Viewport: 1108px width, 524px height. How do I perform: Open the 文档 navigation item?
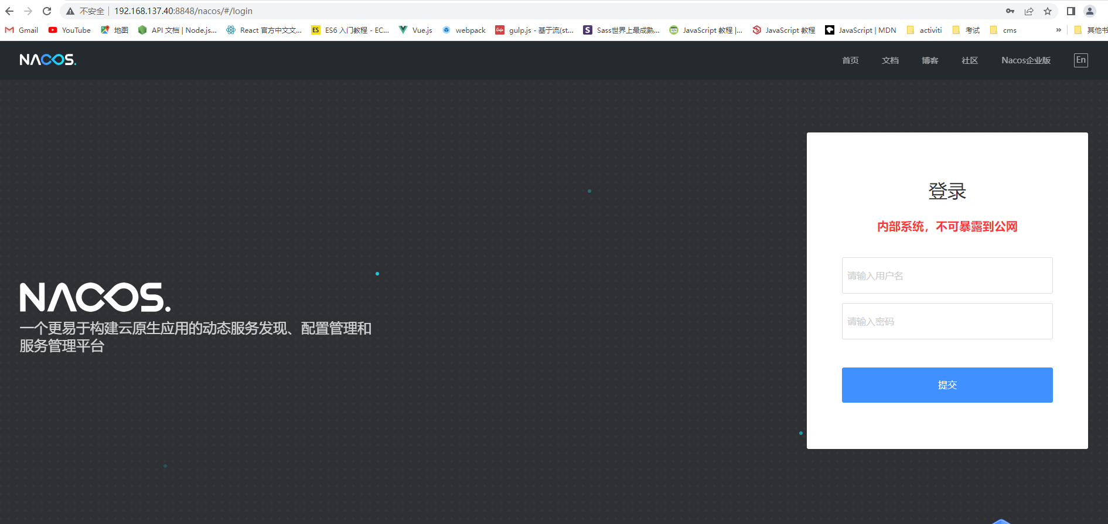click(x=890, y=60)
